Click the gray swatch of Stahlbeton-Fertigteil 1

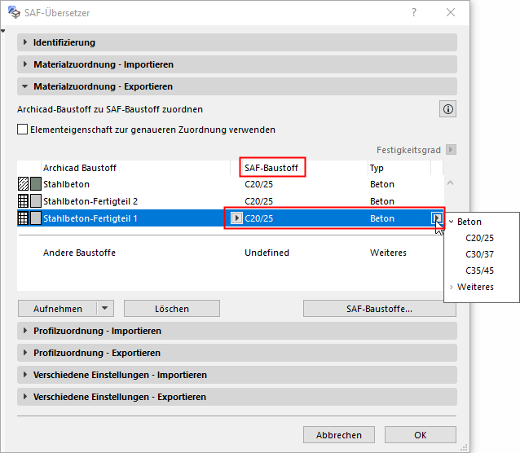click(36, 218)
